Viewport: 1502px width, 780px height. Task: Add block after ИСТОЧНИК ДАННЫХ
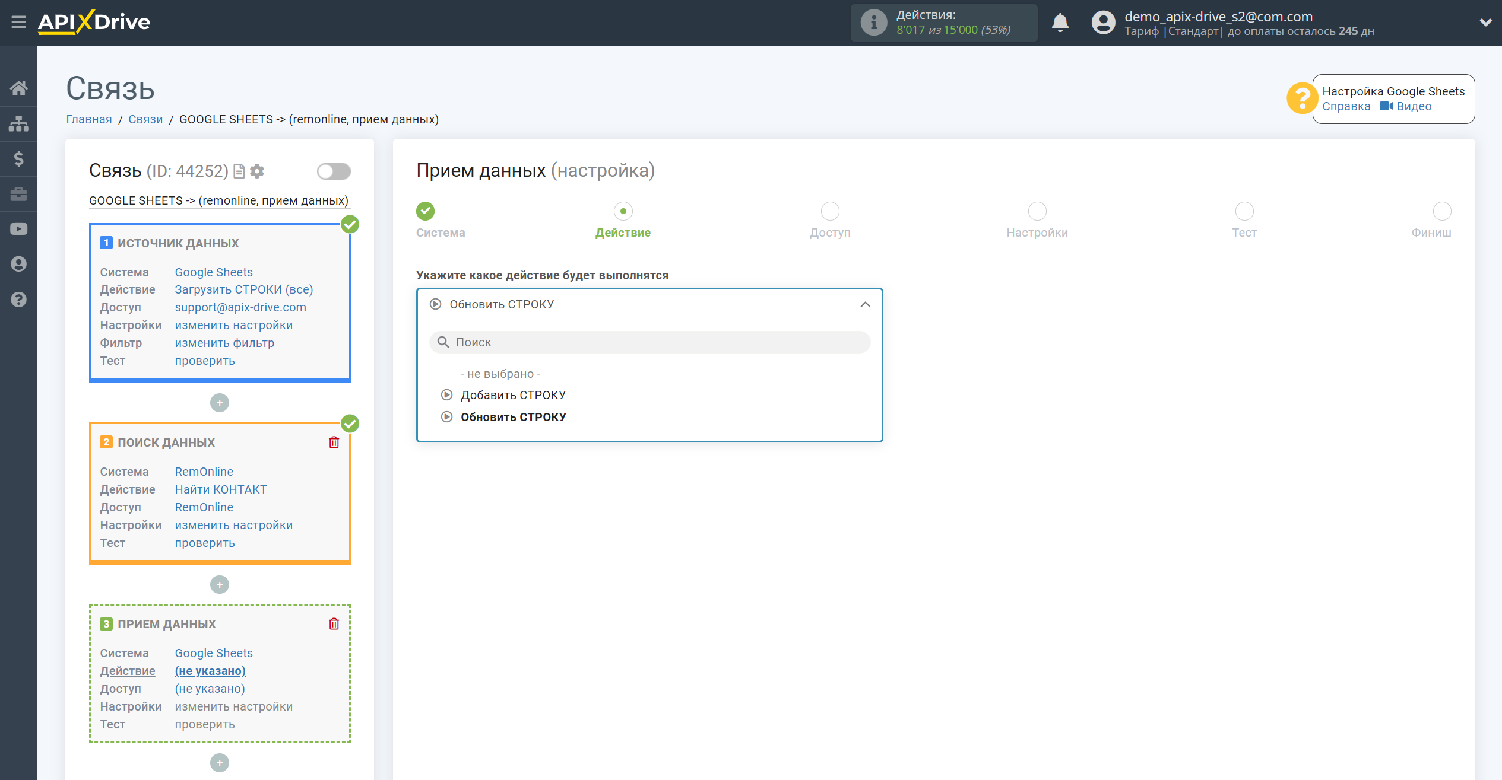click(x=220, y=403)
